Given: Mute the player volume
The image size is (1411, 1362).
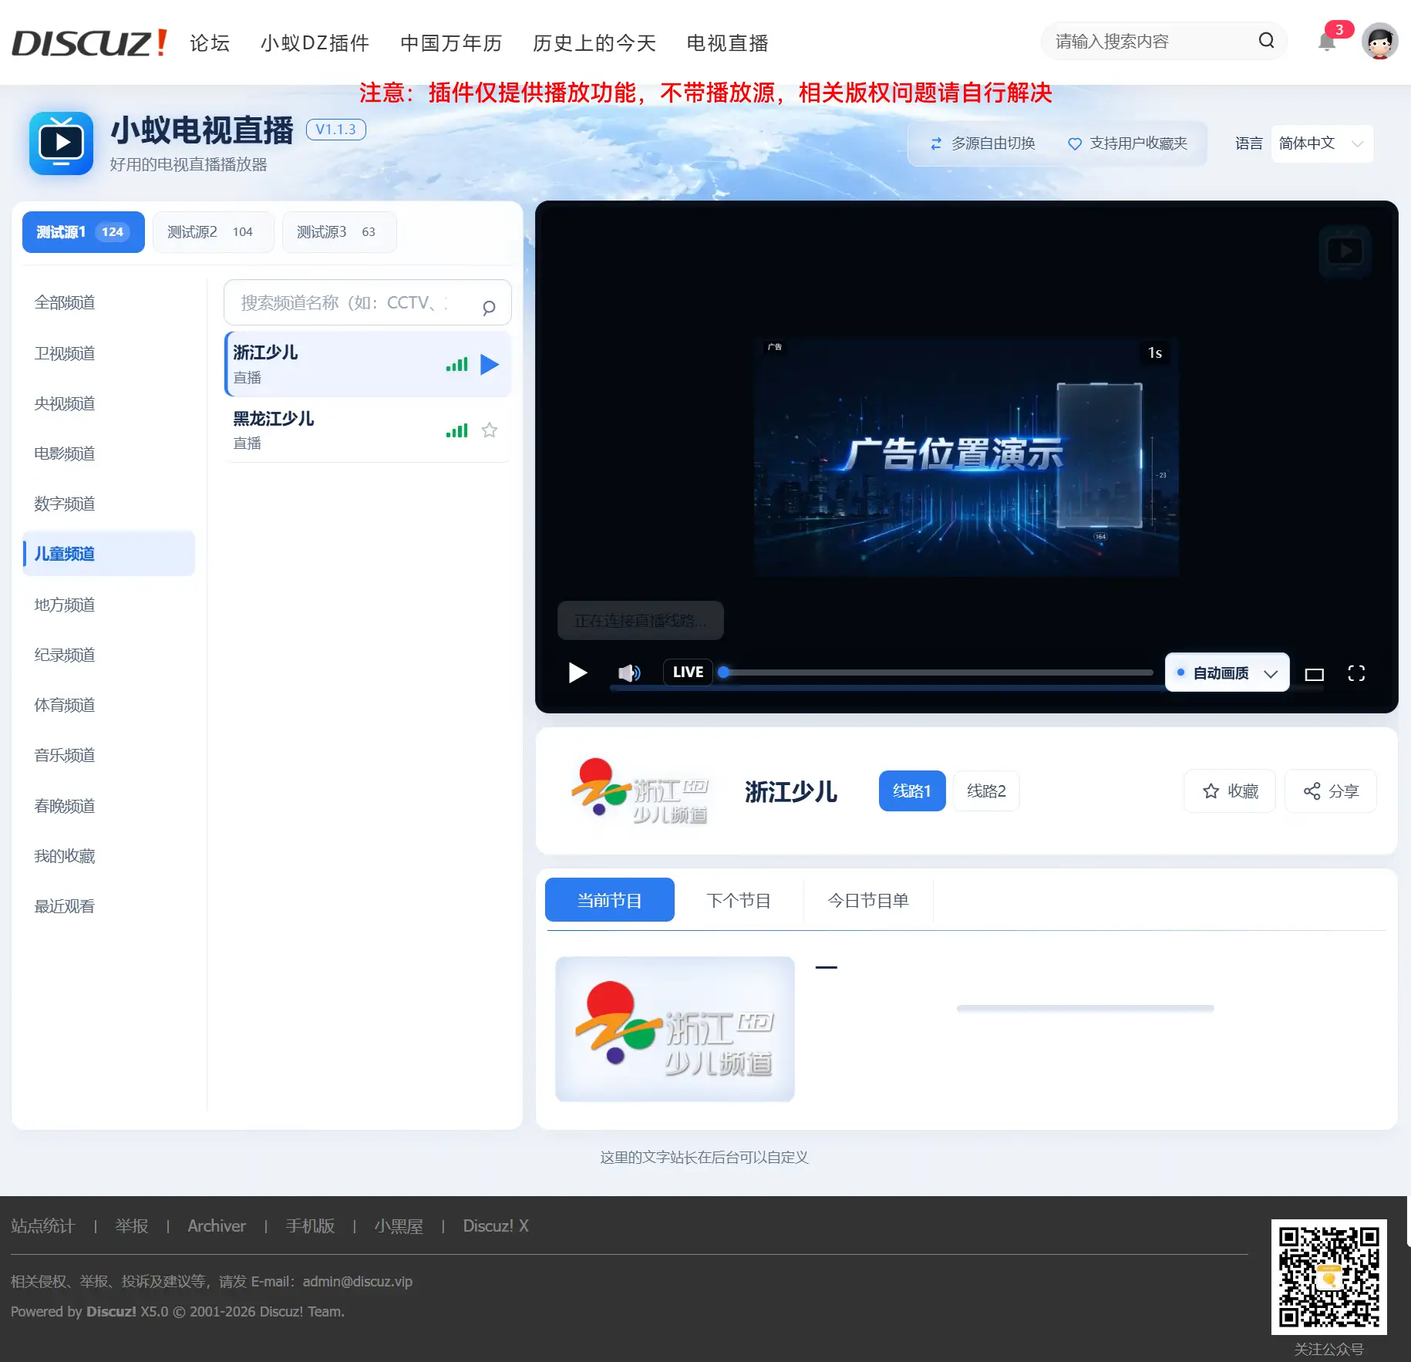Looking at the screenshot, I should (629, 673).
